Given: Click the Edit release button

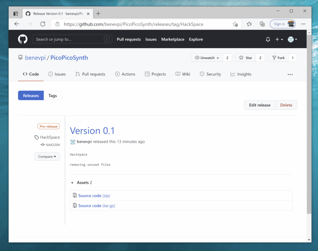Looking at the screenshot, I should [260, 105].
